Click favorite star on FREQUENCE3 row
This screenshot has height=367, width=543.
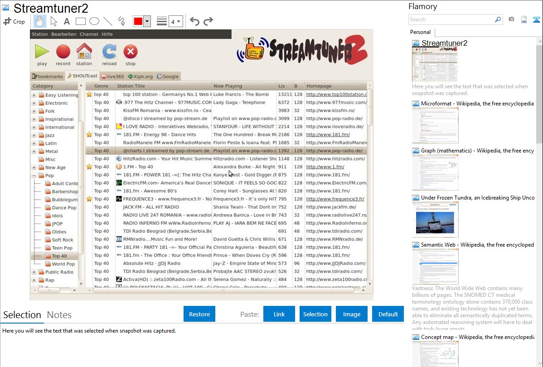coord(89,199)
